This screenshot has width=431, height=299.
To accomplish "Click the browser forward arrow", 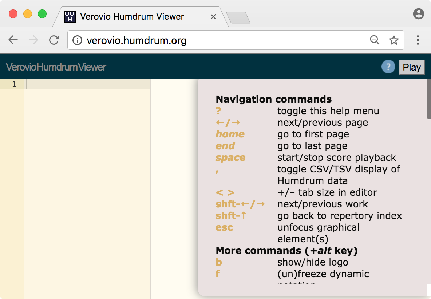I will click(x=33, y=40).
